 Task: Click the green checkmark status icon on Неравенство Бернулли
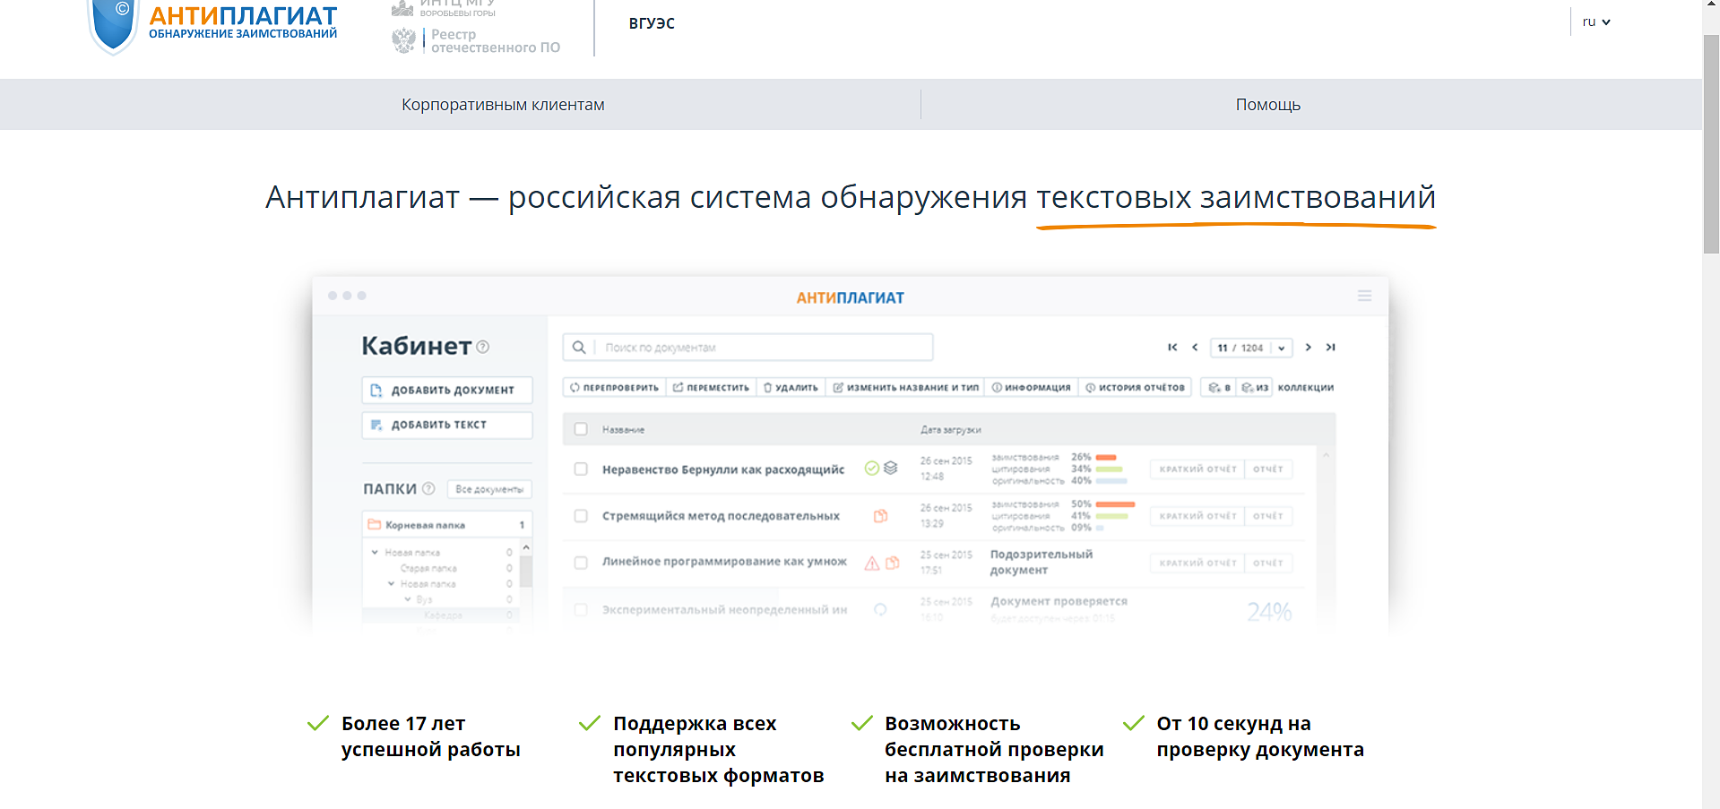pos(871,468)
